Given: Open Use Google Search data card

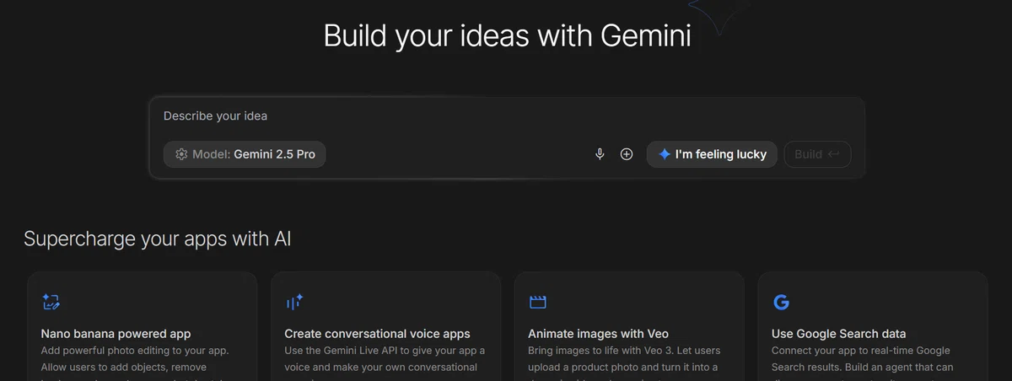Looking at the screenshot, I should point(873,326).
